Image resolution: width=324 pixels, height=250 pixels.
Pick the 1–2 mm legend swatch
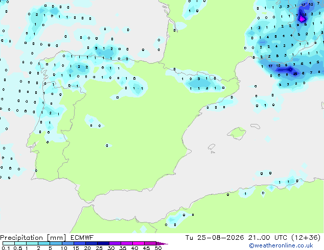tap(32, 243)
